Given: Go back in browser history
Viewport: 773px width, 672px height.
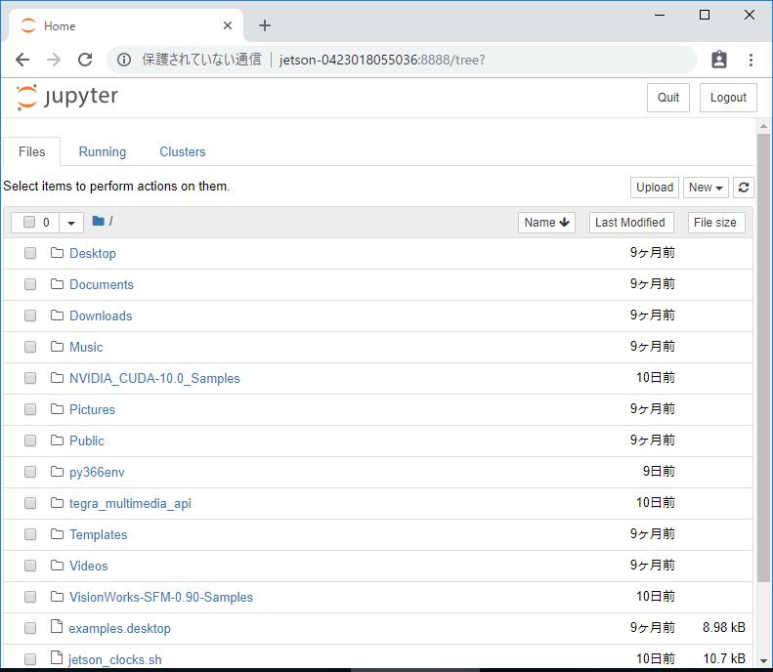Looking at the screenshot, I should point(22,60).
